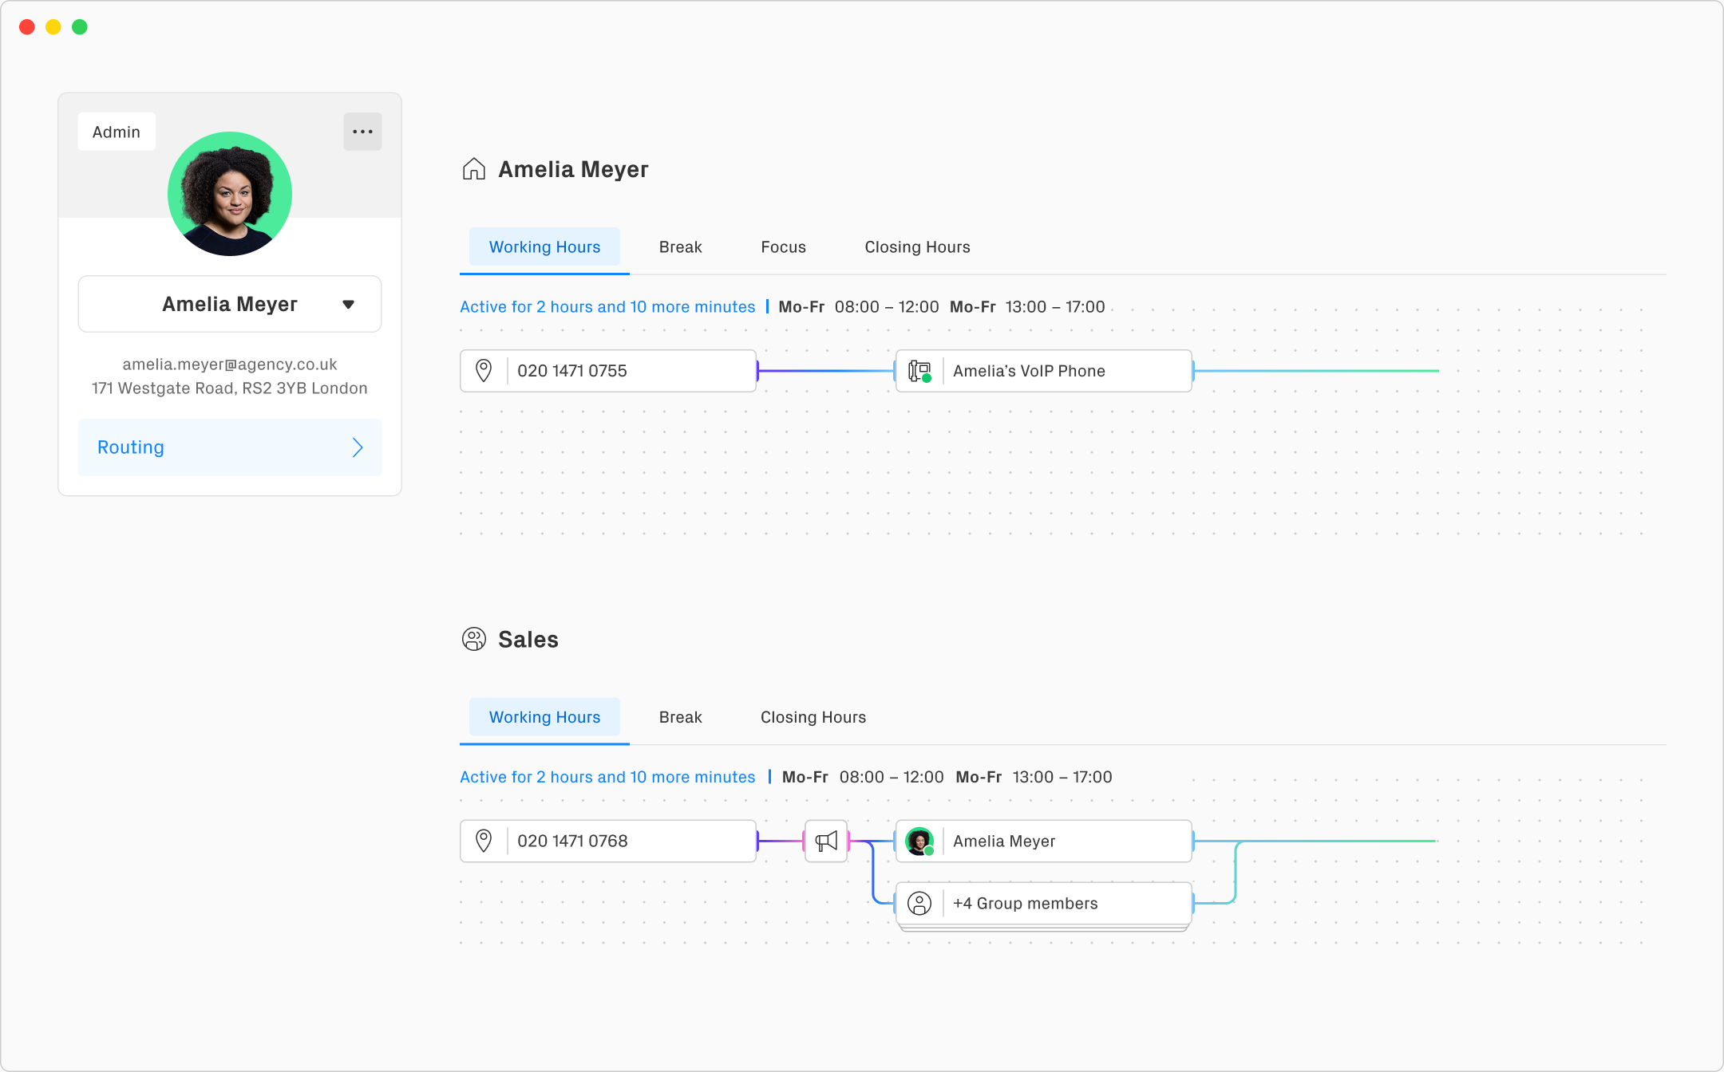Switch to Break tab under Amelia Meyer
This screenshot has width=1724, height=1072.
pos(681,247)
